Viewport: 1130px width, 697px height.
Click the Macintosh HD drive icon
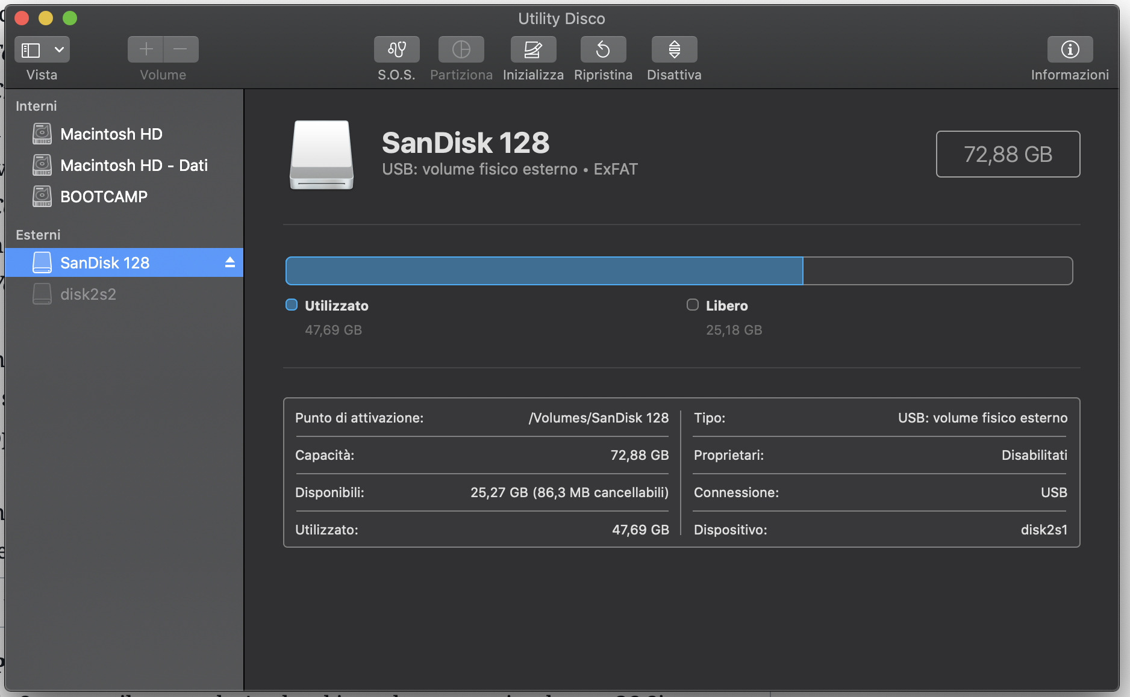(42, 134)
